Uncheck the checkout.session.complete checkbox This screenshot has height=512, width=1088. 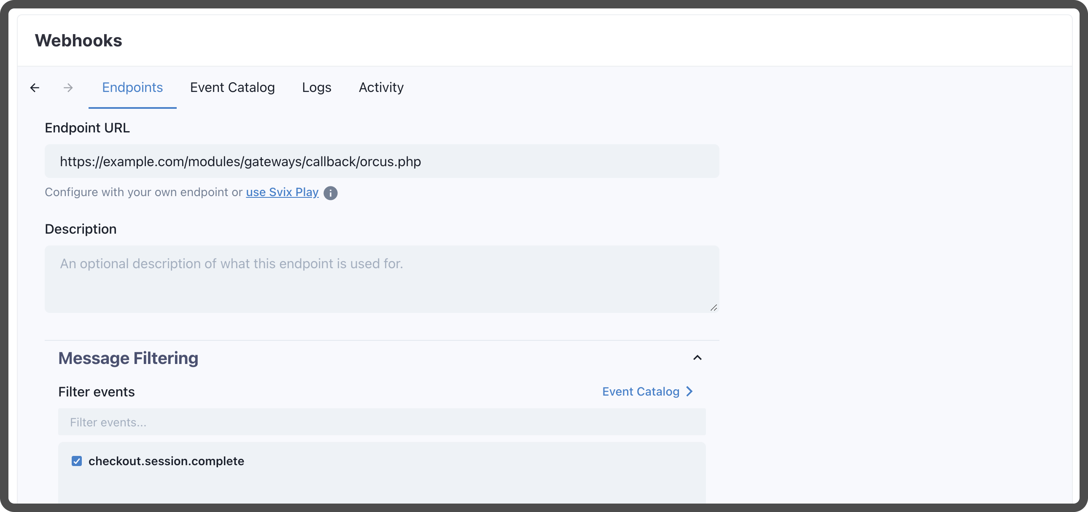(x=77, y=461)
